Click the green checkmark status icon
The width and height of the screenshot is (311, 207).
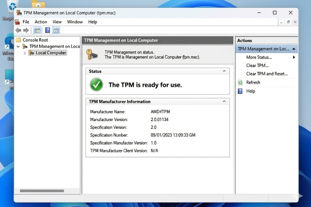coord(96,85)
